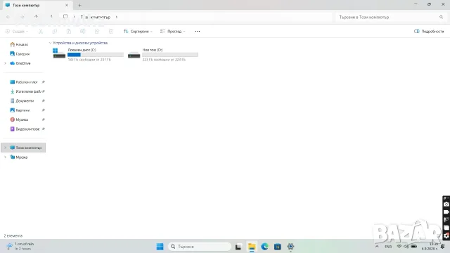Click the Share icon in toolbar

pyautogui.click(x=97, y=31)
